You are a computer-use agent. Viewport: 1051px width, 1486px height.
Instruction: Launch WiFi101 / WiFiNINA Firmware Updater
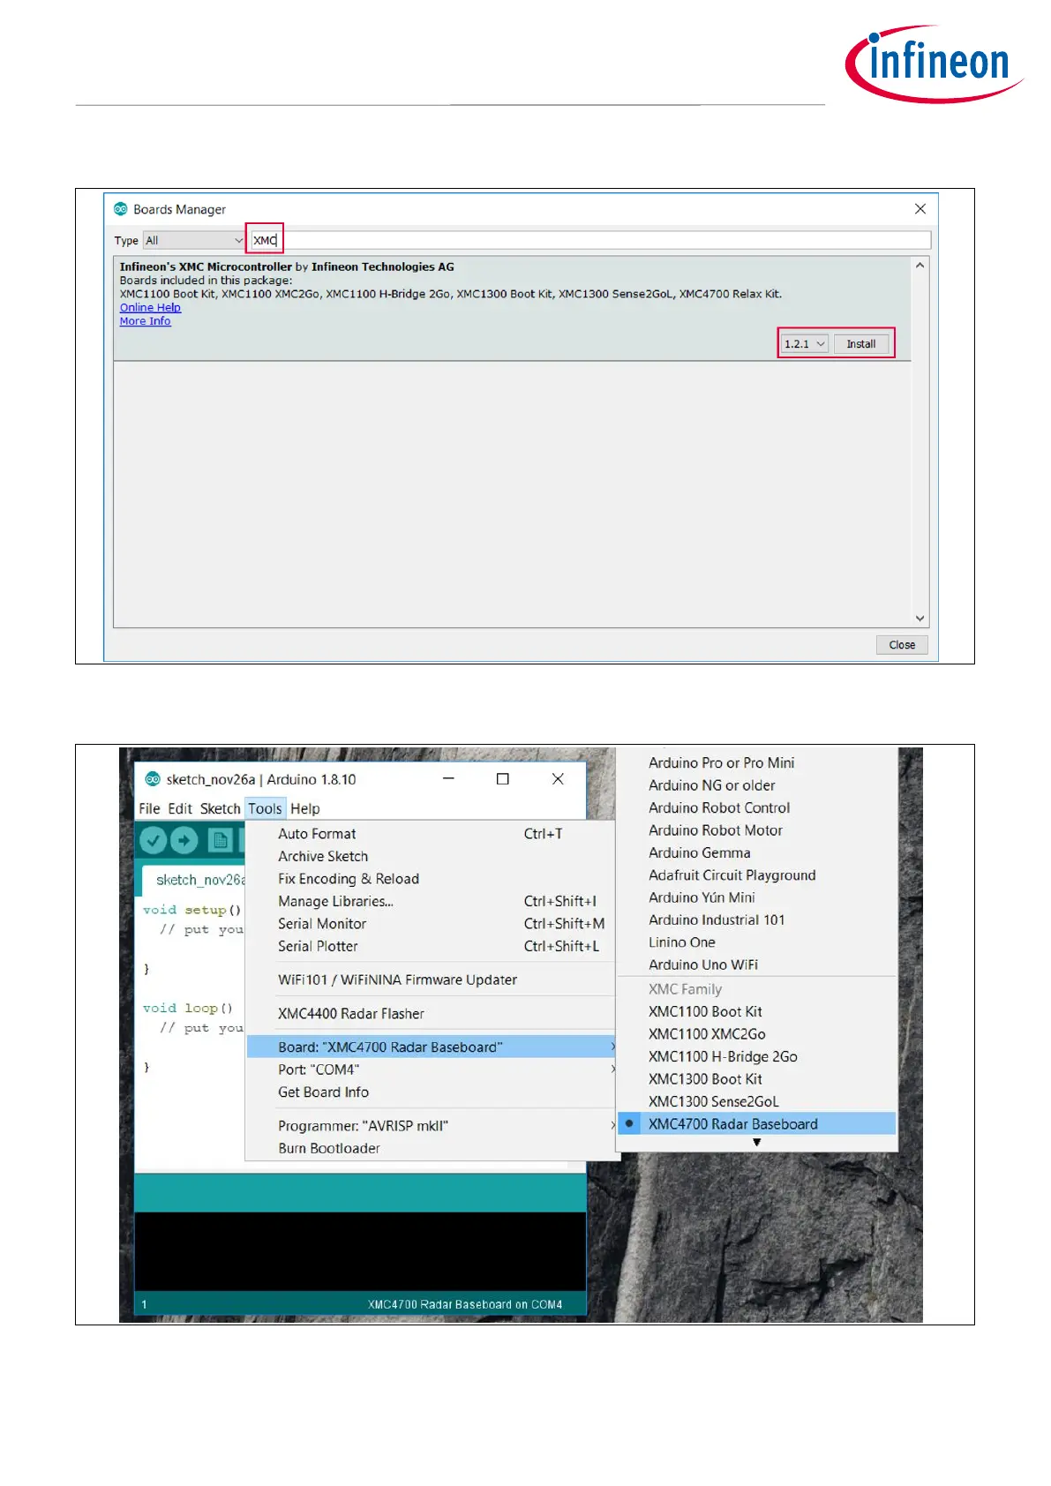431,980
